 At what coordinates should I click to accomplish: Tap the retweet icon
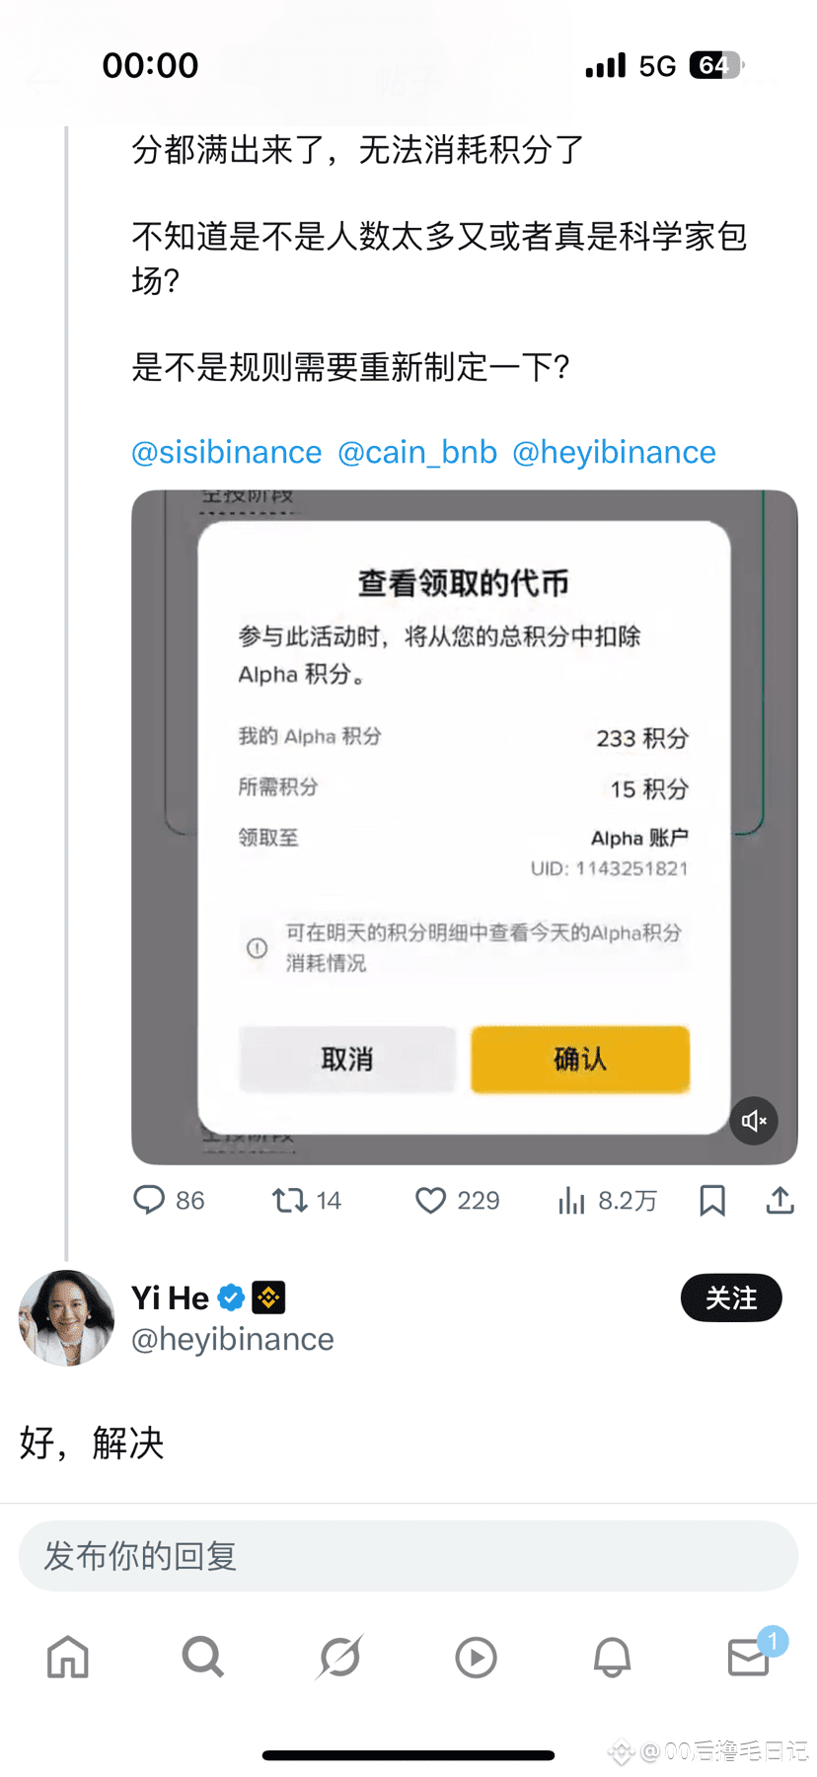[x=289, y=1200]
